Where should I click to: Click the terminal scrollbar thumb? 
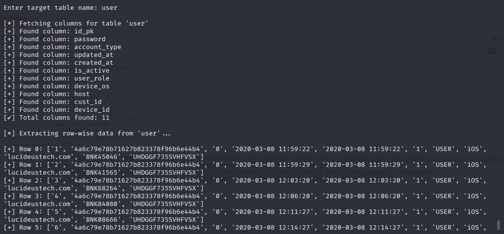[x=499, y=225]
